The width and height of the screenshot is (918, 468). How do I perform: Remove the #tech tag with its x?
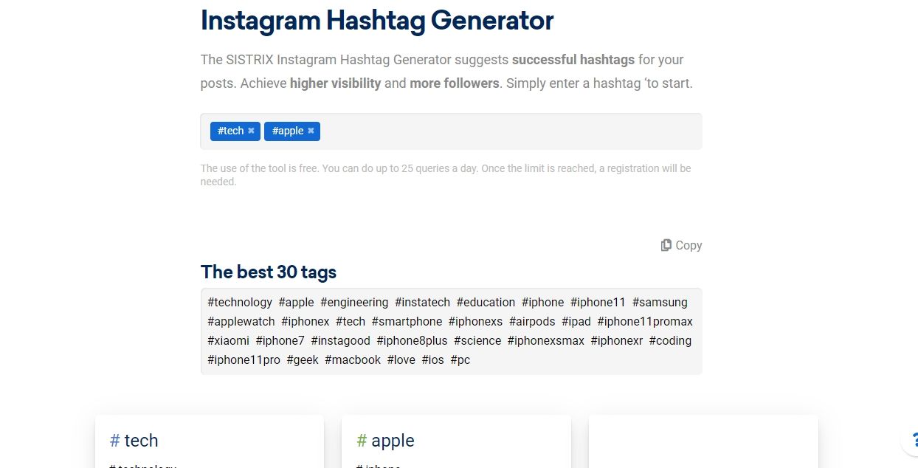click(251, 131)
